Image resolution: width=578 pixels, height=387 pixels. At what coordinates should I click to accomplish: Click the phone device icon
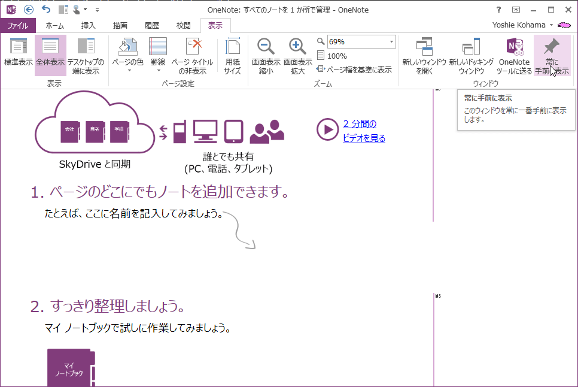tap(180, 132)
